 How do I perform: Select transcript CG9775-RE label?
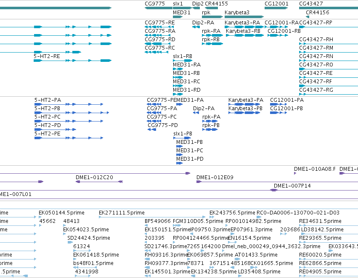[x=159, y=23]
